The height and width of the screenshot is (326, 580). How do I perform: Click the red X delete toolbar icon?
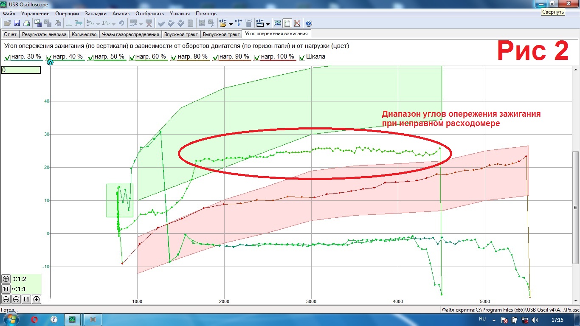(149, 23)
